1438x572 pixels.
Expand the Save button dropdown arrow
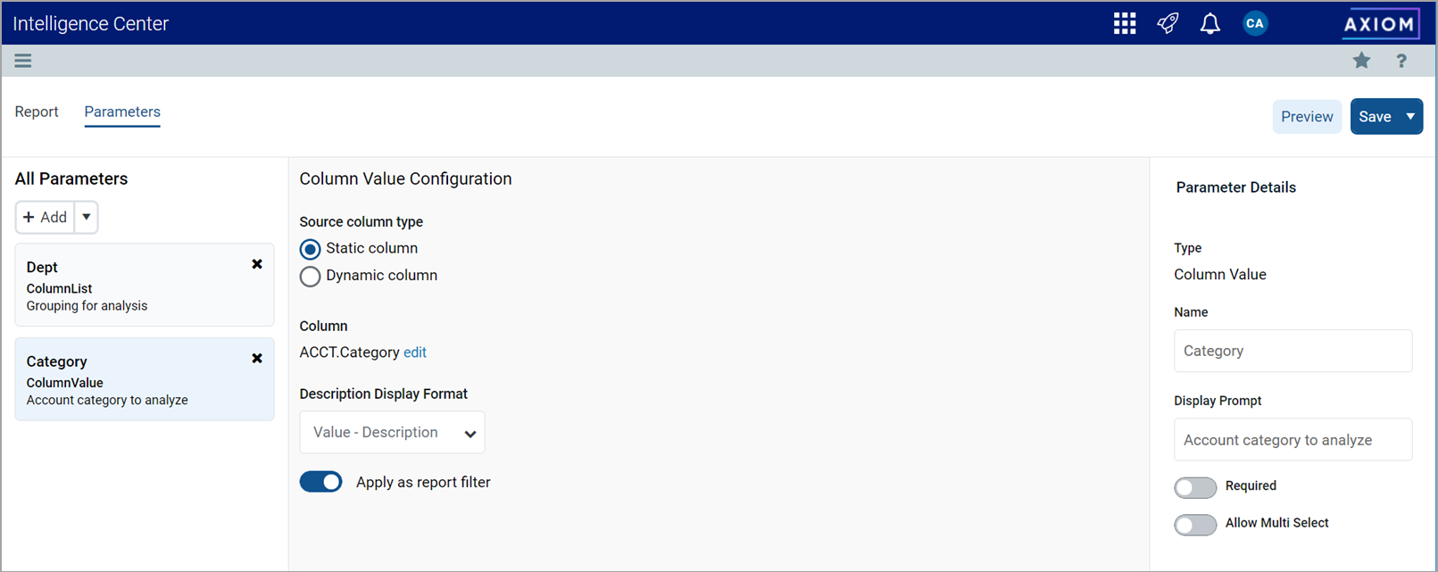[x=1410, y=117]
